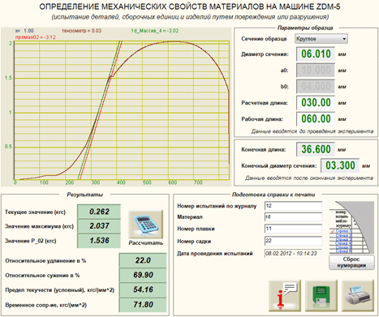Click the disabled a0 field 10.000
379x317 pixels.
click(316, 71)
